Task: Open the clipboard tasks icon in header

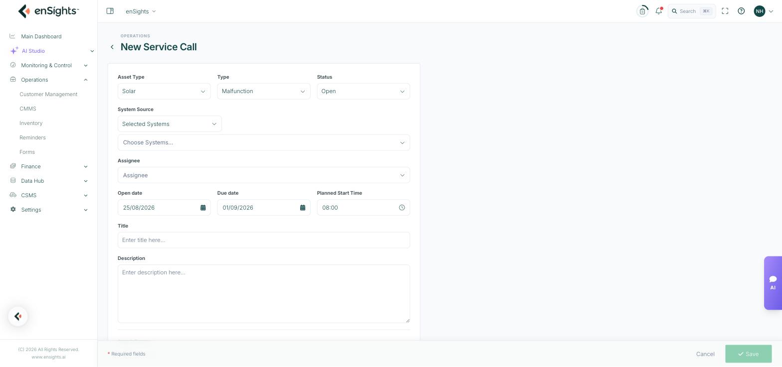Action: 642,11
